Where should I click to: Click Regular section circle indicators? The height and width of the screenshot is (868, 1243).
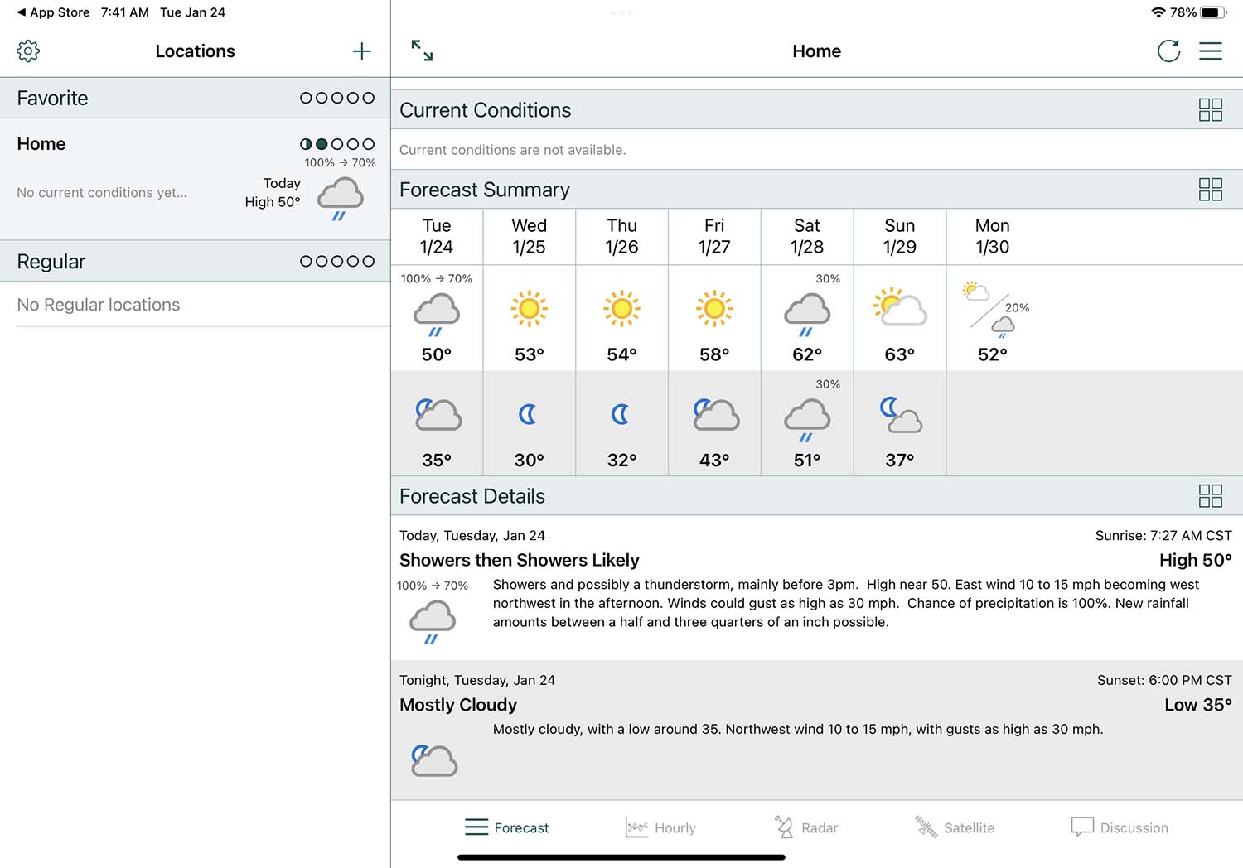click(336, 262)
